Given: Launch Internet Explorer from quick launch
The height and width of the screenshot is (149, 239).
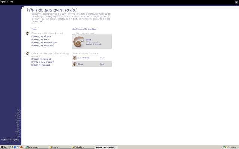Looking at the screenshot, I should pos(15,147).
